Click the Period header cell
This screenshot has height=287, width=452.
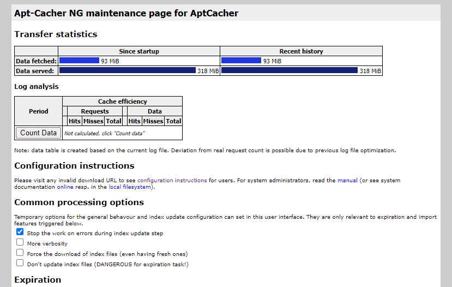[38, 111]
